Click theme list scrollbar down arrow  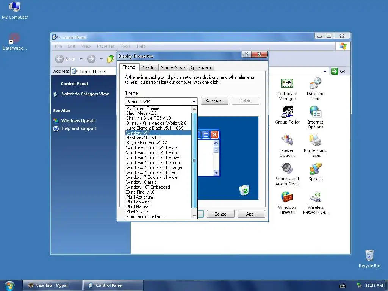[194, 216]
